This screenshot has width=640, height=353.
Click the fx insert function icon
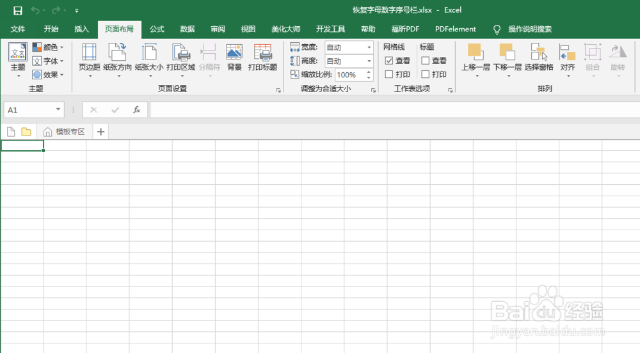pos(137,109)
